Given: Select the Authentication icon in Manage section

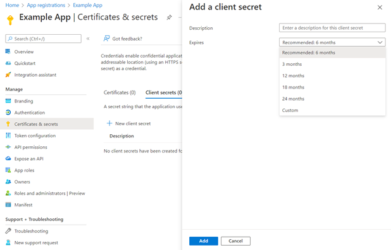Looking at the screenshot, I should (x=8, y=113).
